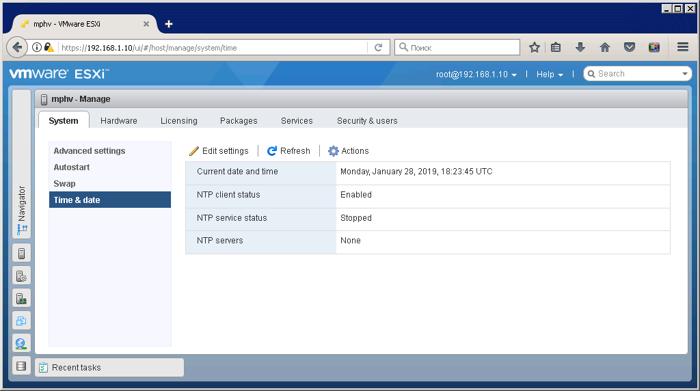
Task: Expand the vertical Navigator panel
Action: click(x=21, y=164)
